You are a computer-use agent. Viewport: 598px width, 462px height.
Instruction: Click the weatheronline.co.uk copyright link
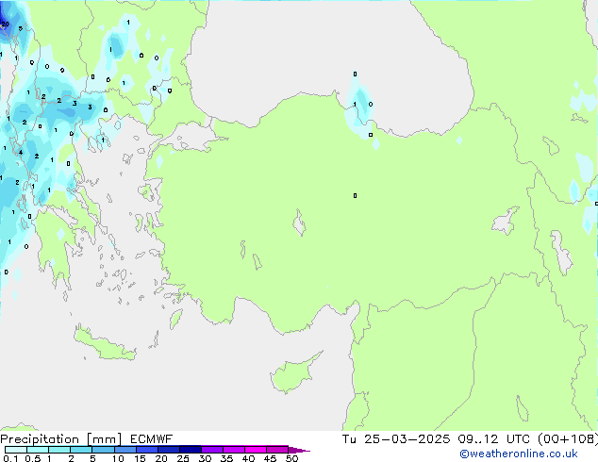point(519,454)
